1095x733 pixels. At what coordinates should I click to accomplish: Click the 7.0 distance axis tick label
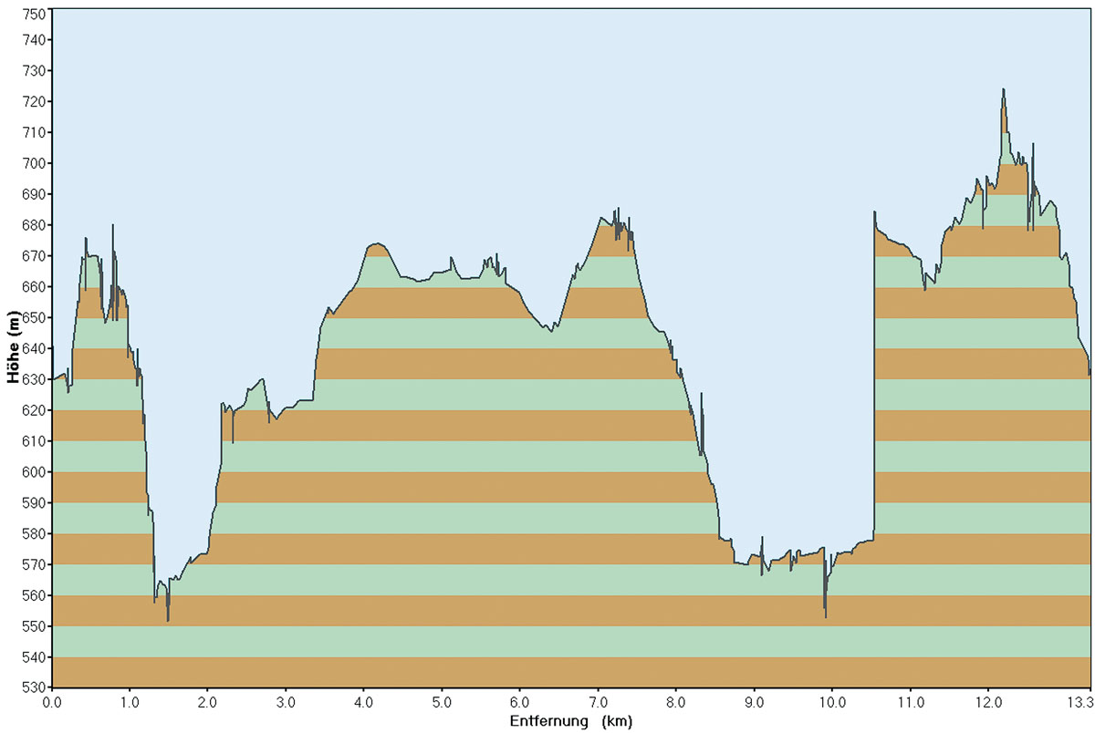point(598,703)
